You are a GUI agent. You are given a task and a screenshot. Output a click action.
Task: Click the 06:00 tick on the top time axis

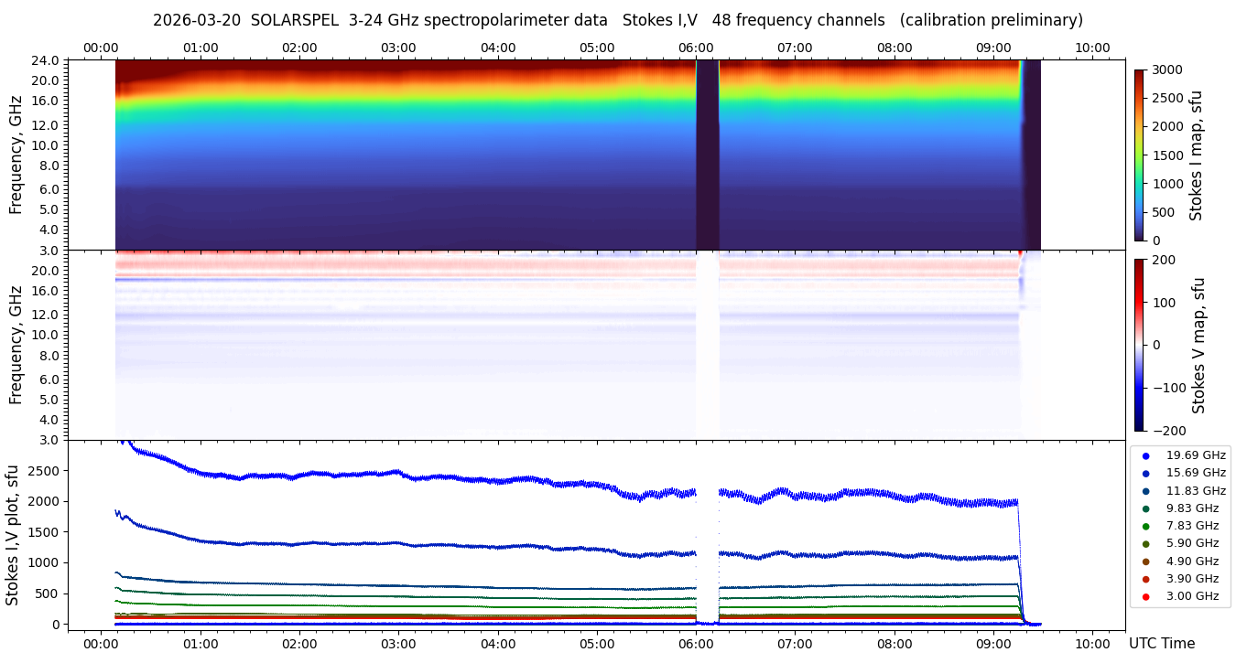point(696,48)
